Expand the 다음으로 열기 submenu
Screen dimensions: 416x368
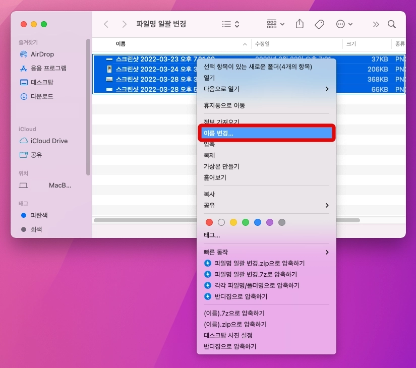266,89
